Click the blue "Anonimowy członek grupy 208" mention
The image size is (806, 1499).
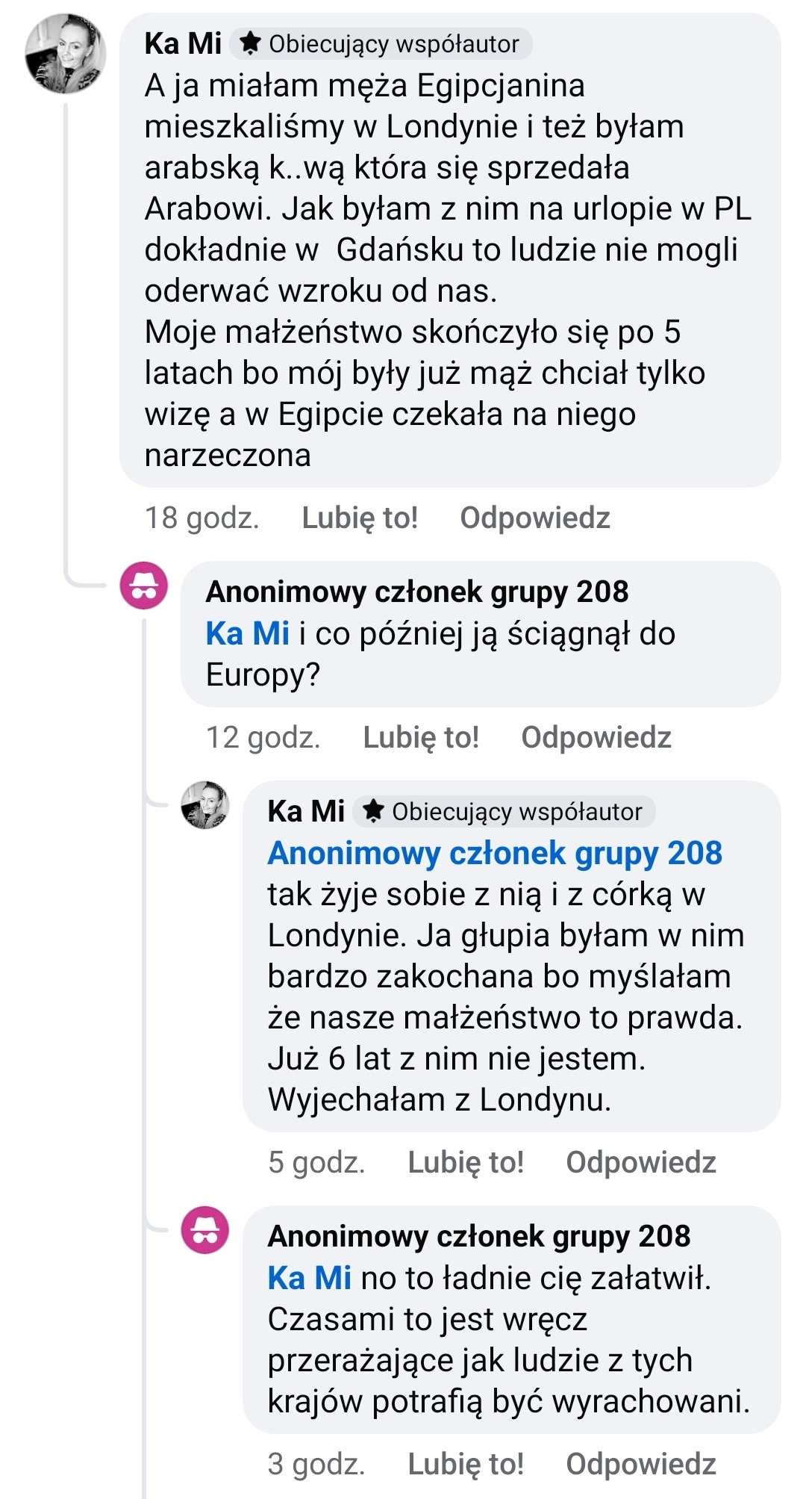click(x=495, y=853)
